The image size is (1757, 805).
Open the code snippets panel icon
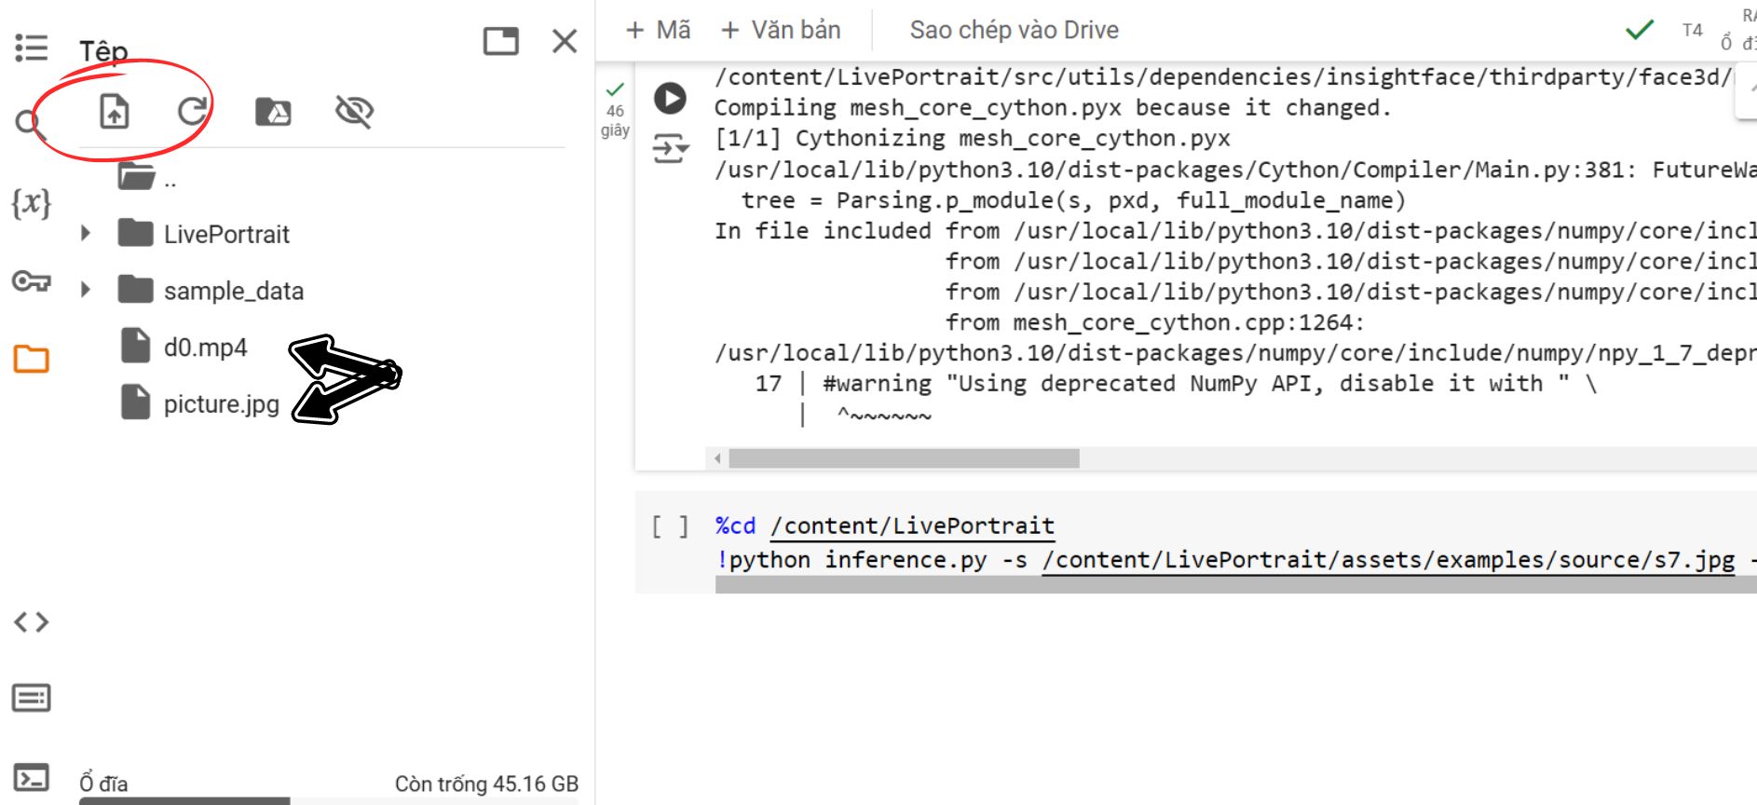click(x=31, y=621)
